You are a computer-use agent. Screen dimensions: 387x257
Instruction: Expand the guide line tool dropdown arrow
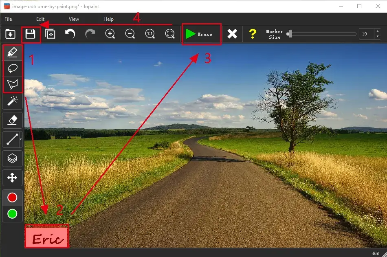(21, 140)
